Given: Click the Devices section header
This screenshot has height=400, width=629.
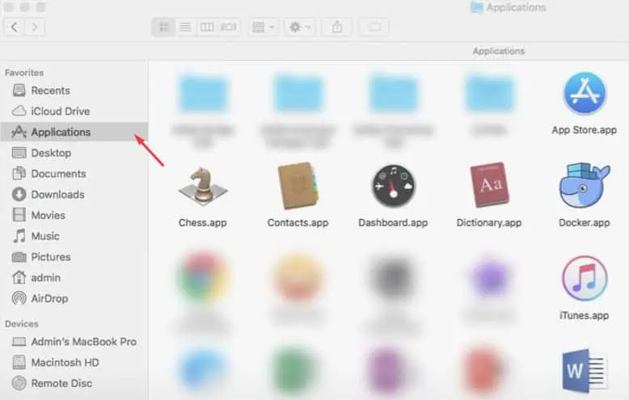Looking at the screenshot, I should [x=22, y=324].
